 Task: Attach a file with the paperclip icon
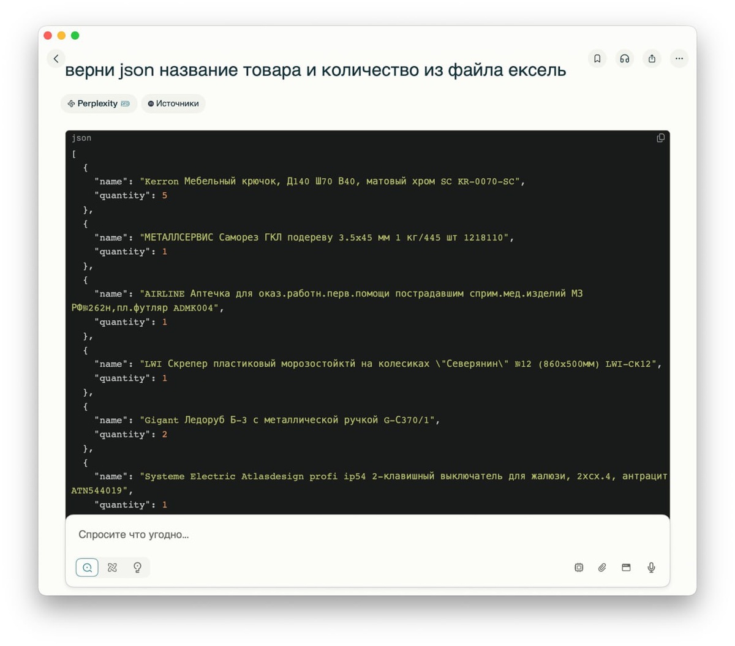coord(602,568)
